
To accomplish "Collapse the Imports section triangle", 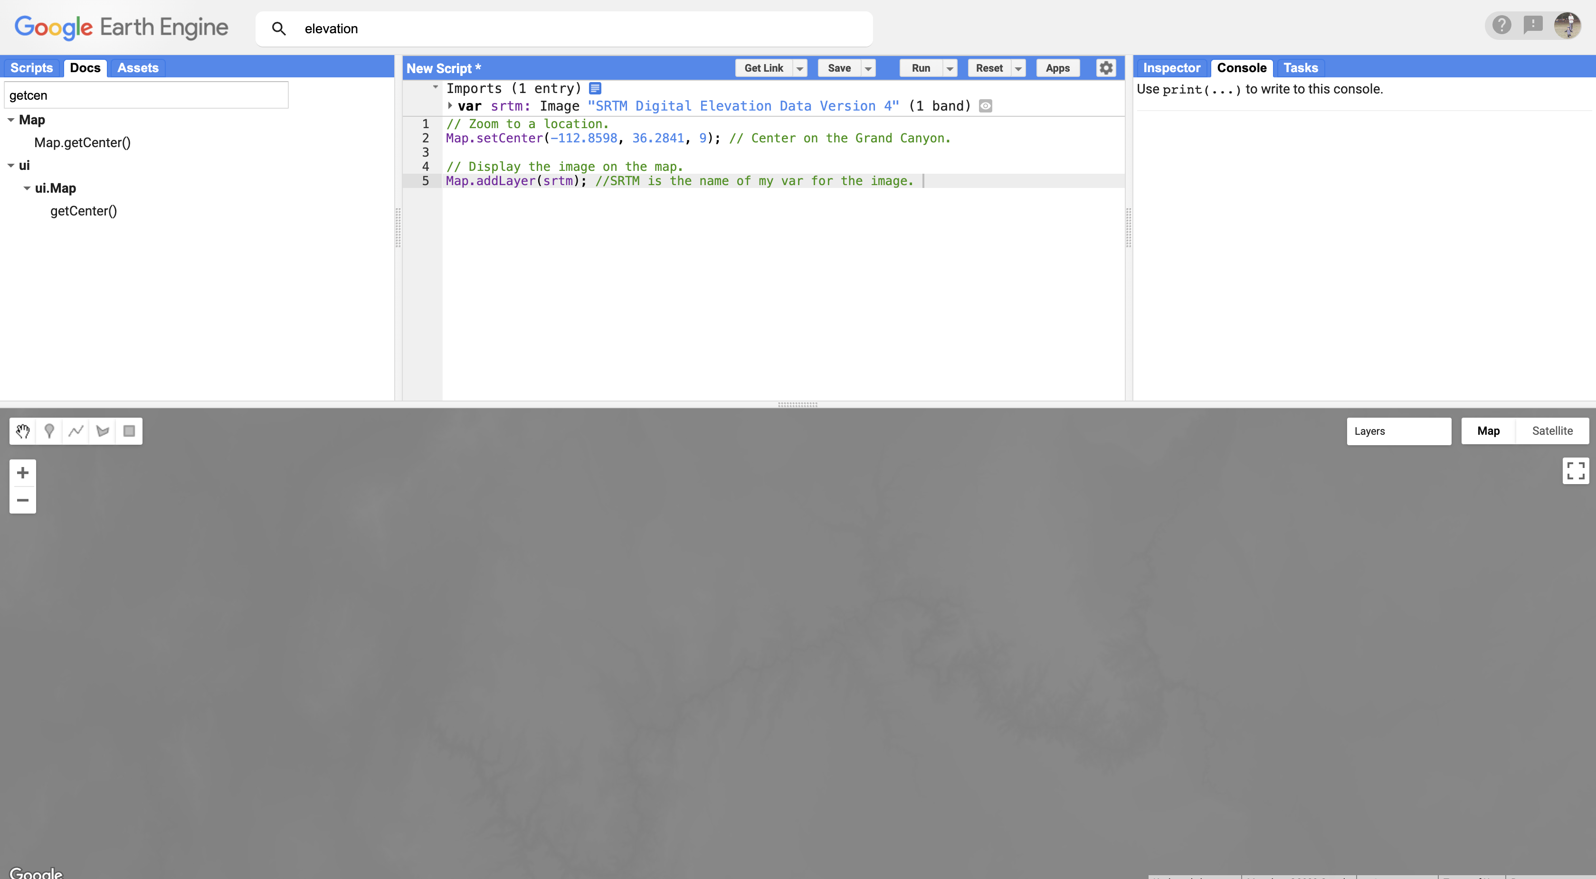I will 436,87.
